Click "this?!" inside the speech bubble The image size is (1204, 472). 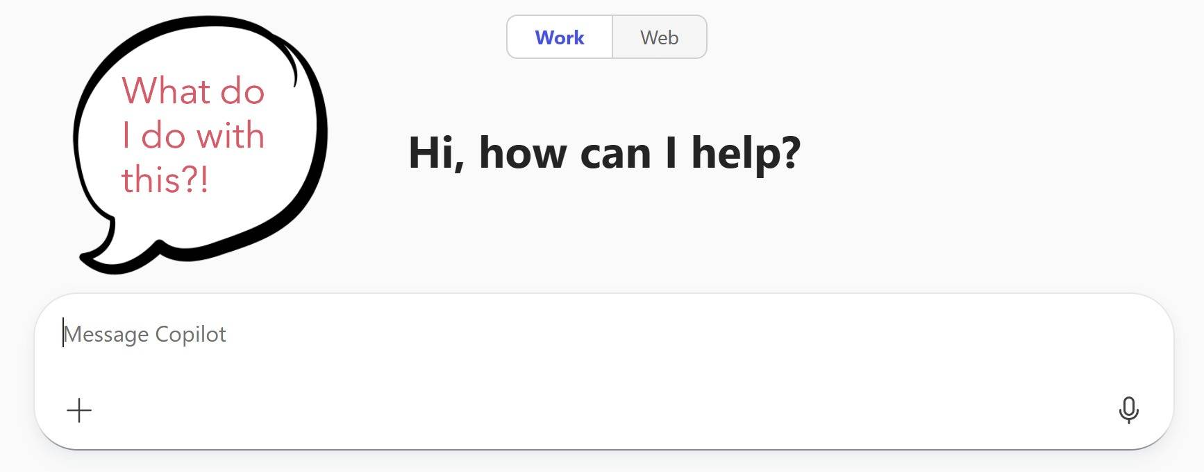pos(165,180)
